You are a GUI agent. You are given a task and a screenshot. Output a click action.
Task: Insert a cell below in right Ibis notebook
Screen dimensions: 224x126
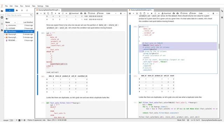pos(133,13)
